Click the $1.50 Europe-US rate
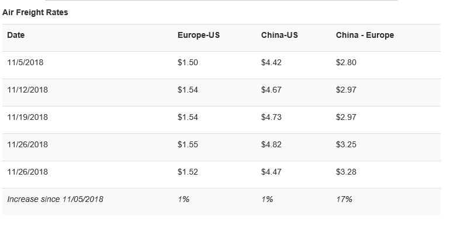The height and width of the screenshot is (234, 450). point(188,62)
